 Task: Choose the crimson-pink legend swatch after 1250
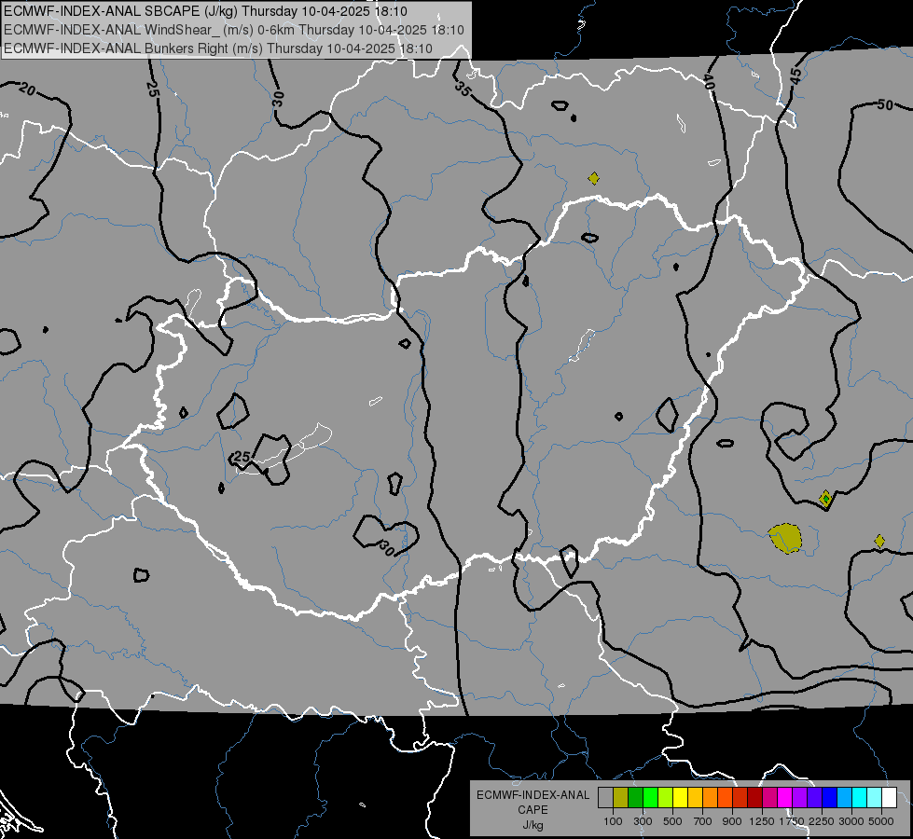[x=769, y=798]
